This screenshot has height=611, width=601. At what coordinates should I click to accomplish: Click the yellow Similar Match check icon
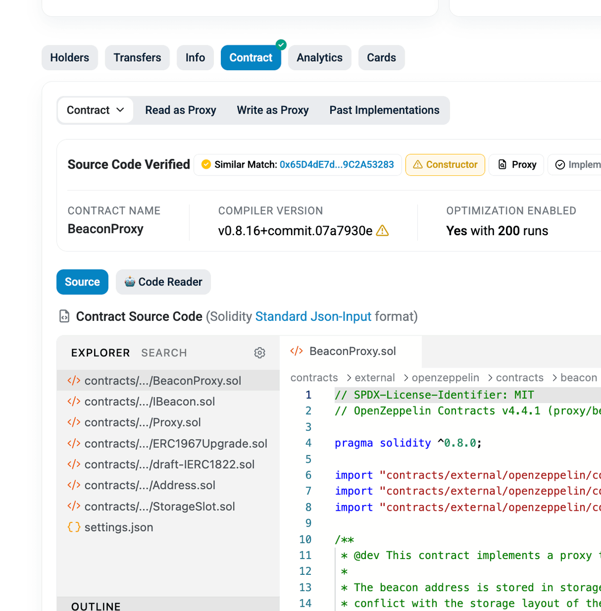[206, 164]
